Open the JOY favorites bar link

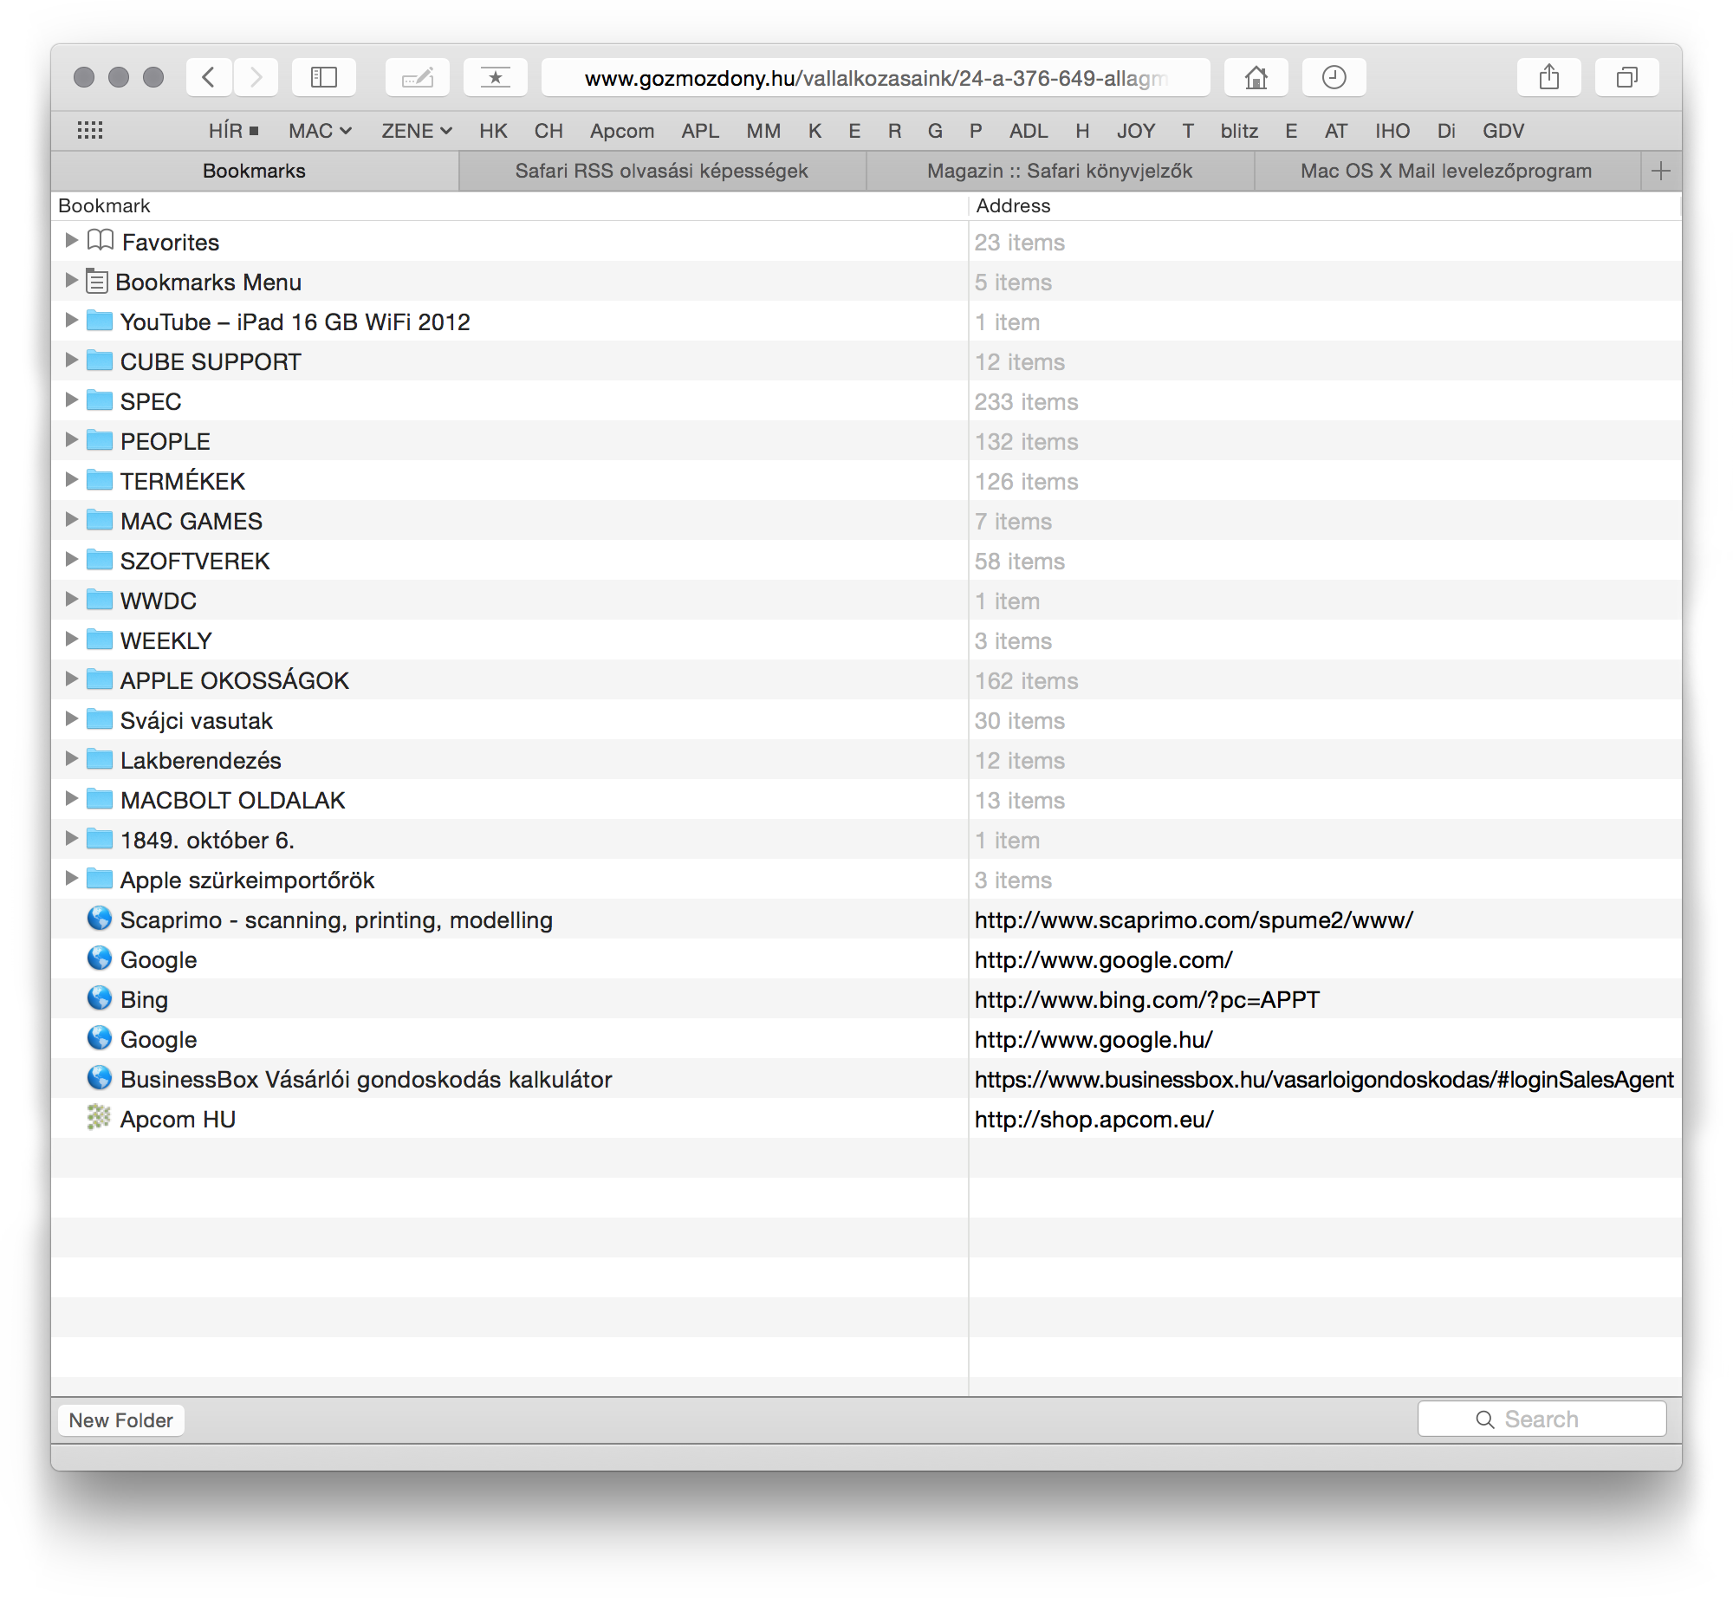coord(1136,131)
